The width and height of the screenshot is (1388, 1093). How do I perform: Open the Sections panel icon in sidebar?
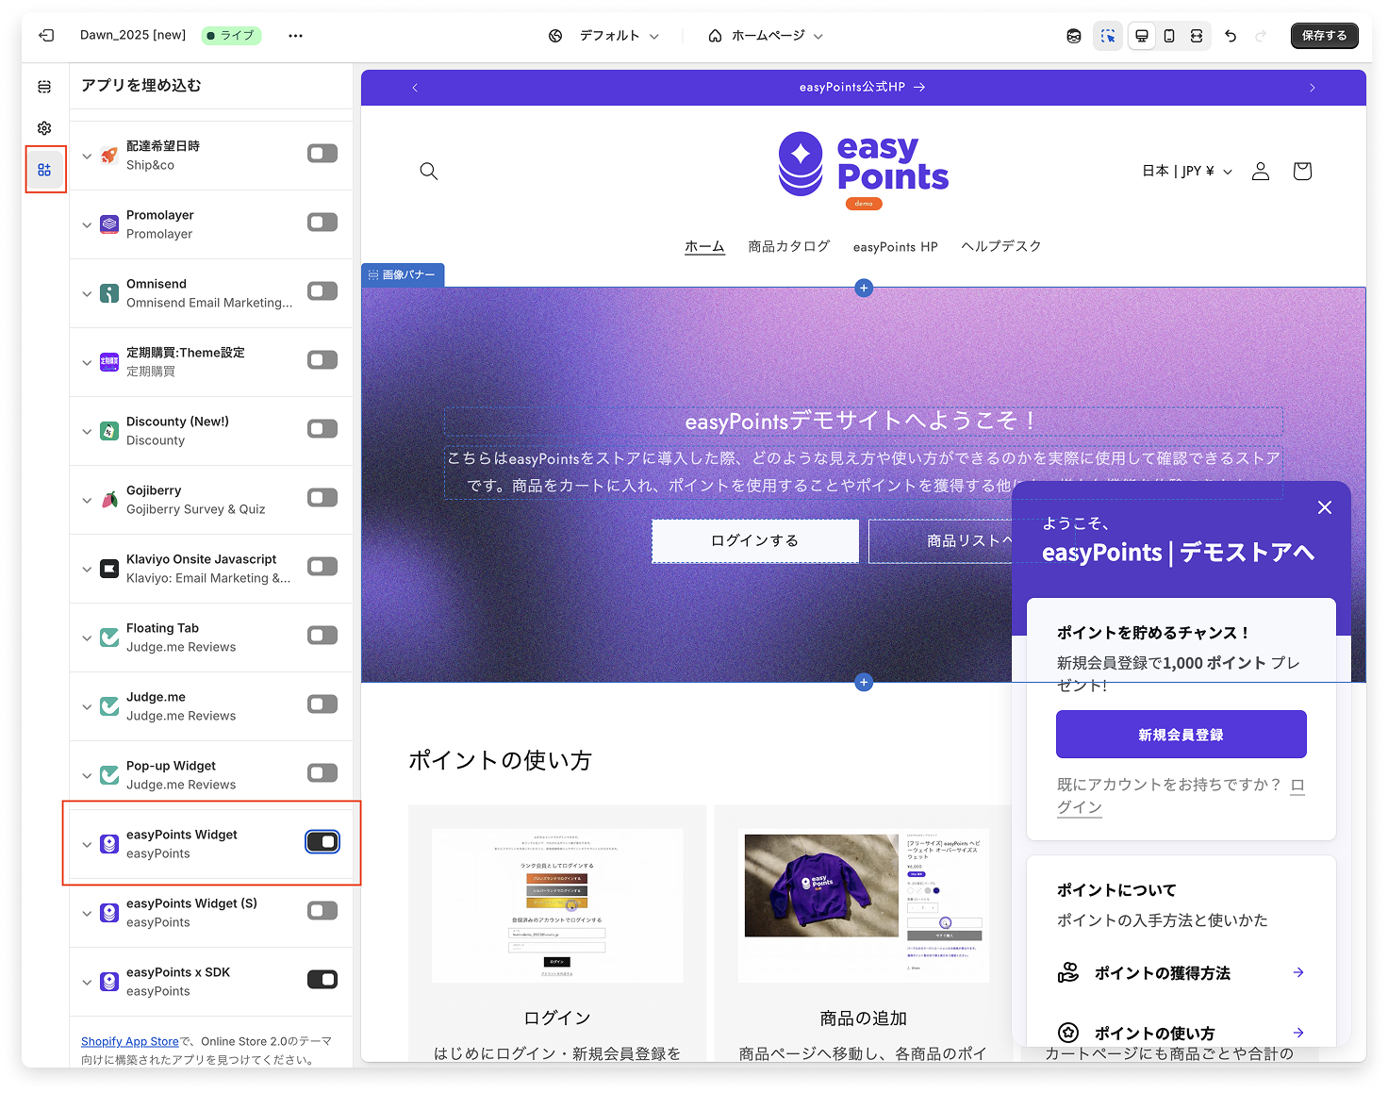pyautogui.click(x=44, y=87)
